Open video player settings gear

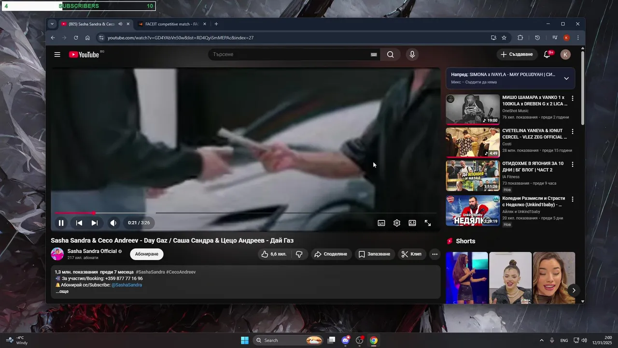397,223
